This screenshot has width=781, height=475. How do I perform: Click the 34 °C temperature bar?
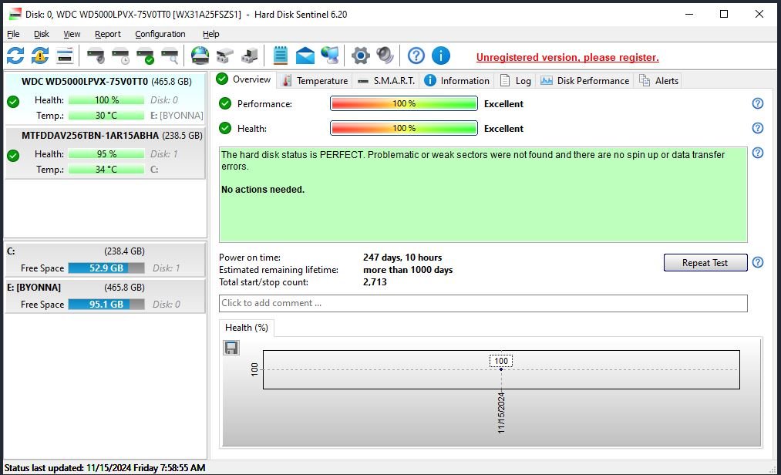[x=106, y=170]
